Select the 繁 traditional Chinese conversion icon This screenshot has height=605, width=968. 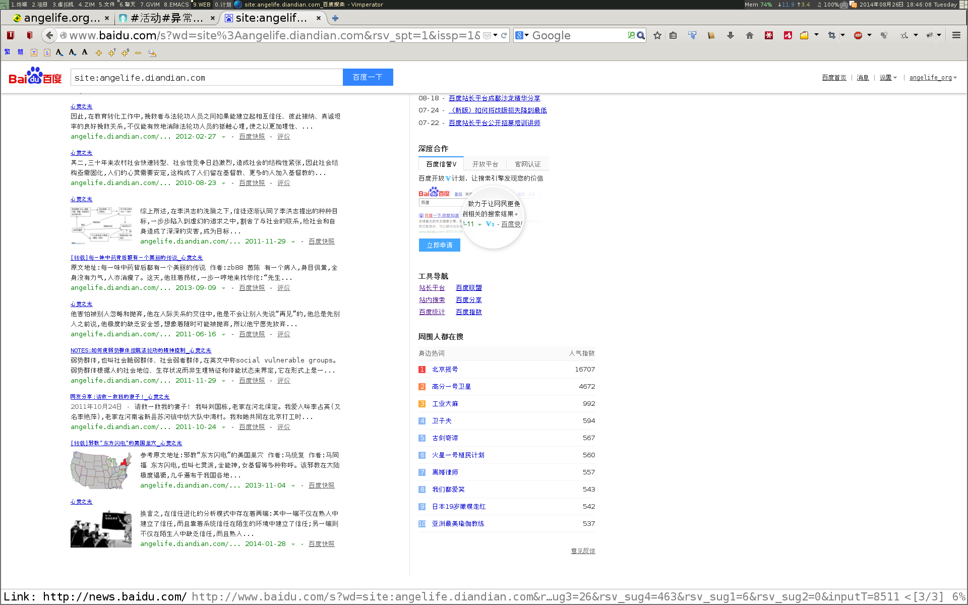8,52
